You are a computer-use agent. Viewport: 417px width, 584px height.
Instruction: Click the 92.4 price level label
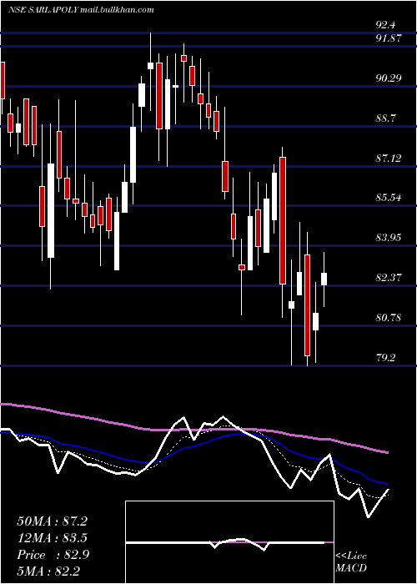click(385, 25)
